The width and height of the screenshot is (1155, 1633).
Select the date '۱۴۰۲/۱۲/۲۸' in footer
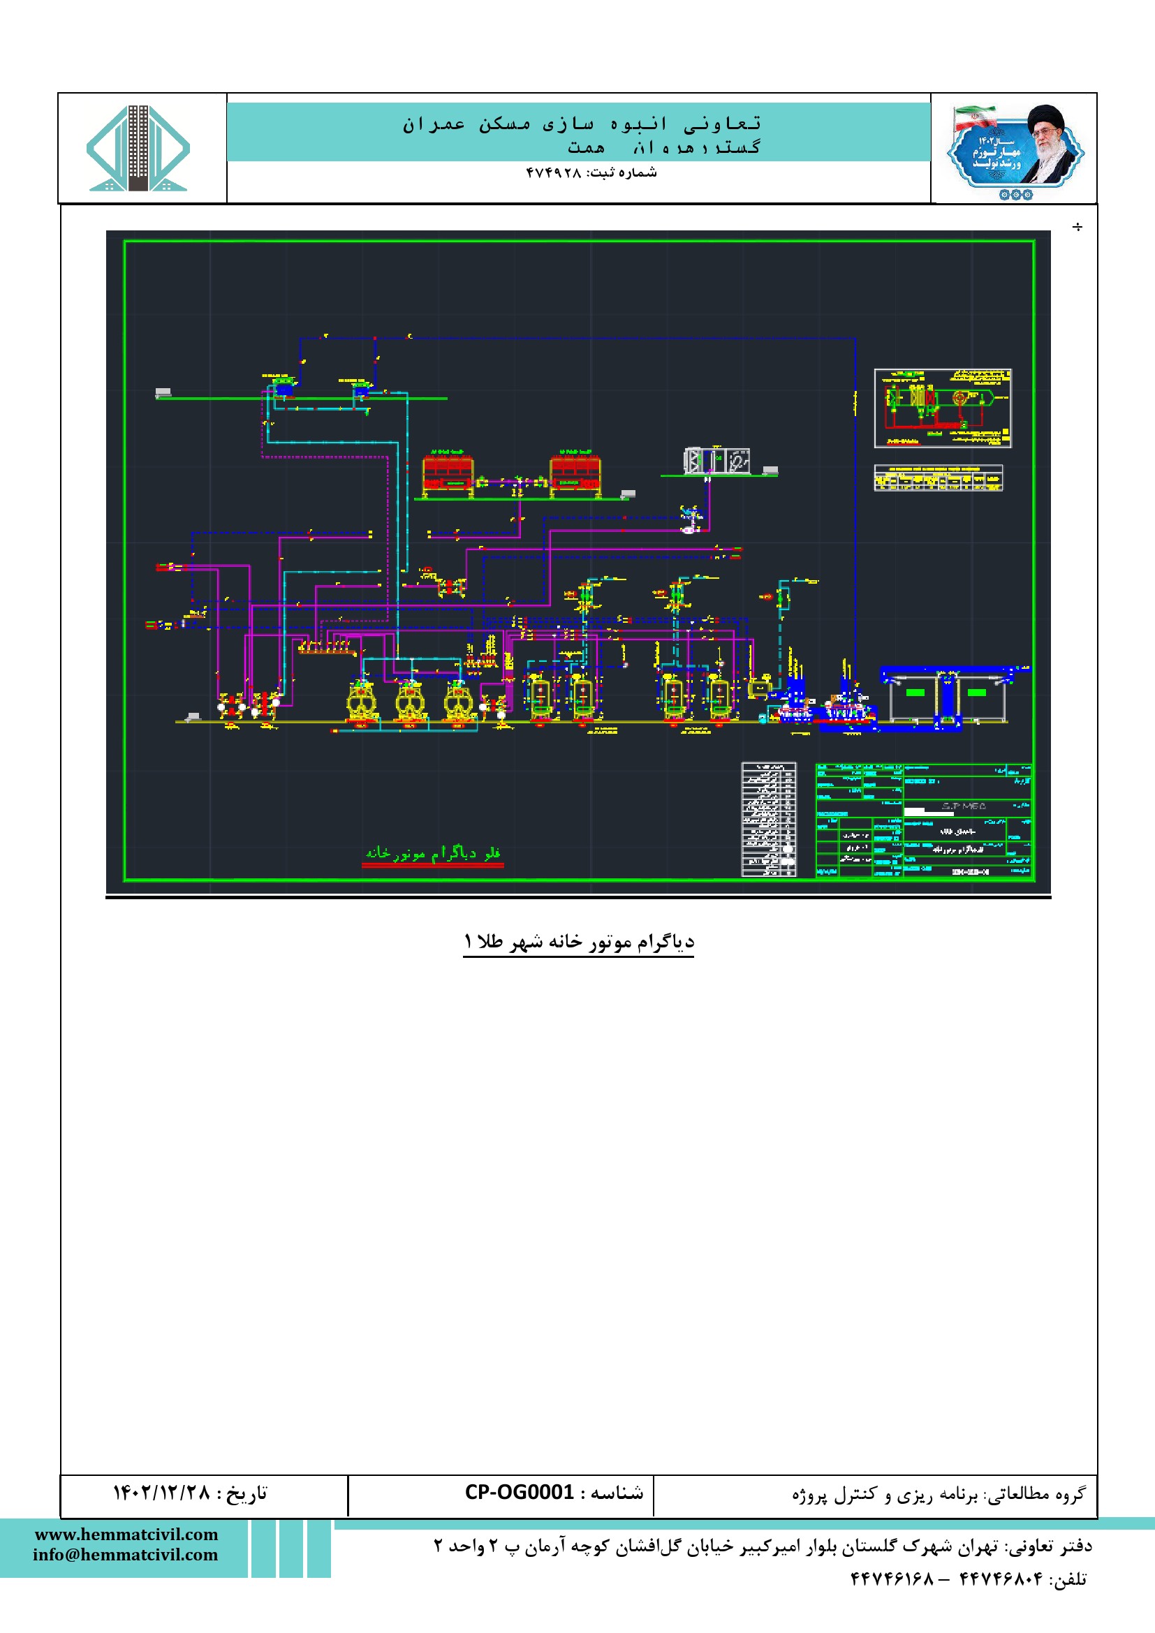pos(161,1493)
